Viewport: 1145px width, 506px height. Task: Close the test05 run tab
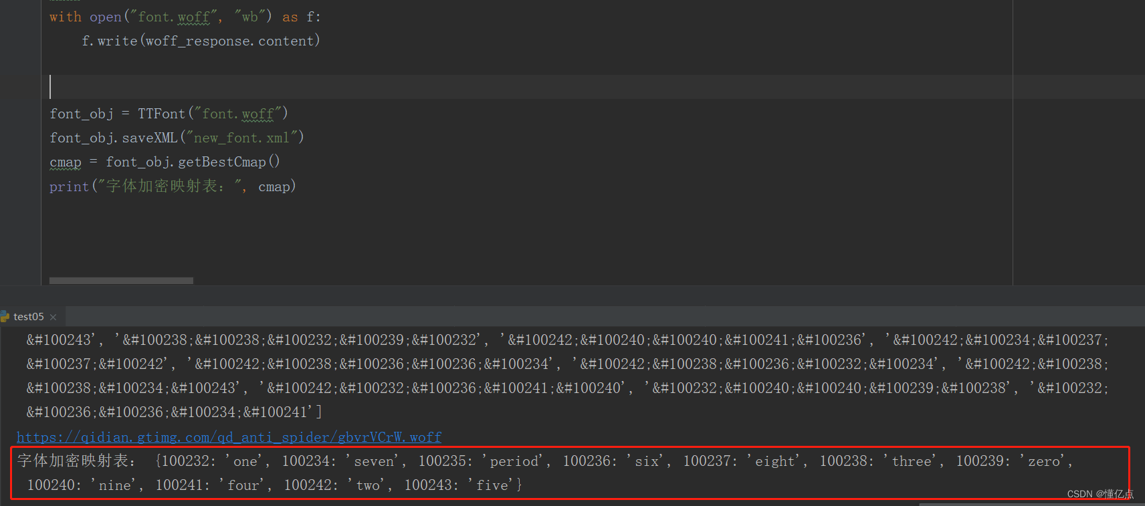(54, 317)
